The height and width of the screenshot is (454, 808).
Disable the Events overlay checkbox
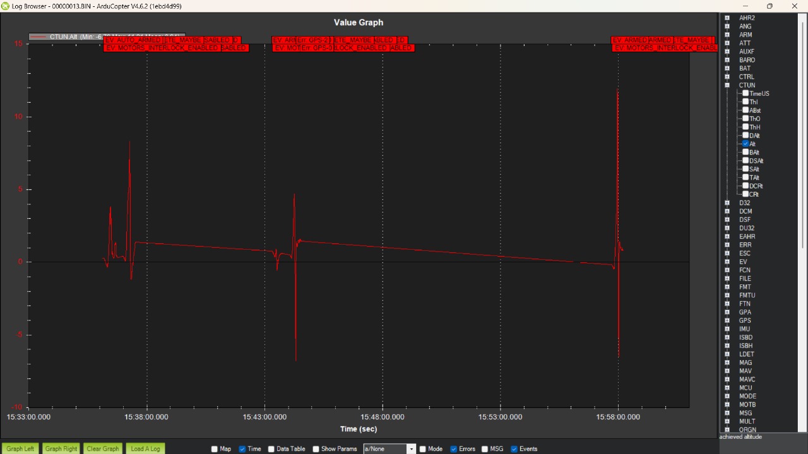point(514,449)
